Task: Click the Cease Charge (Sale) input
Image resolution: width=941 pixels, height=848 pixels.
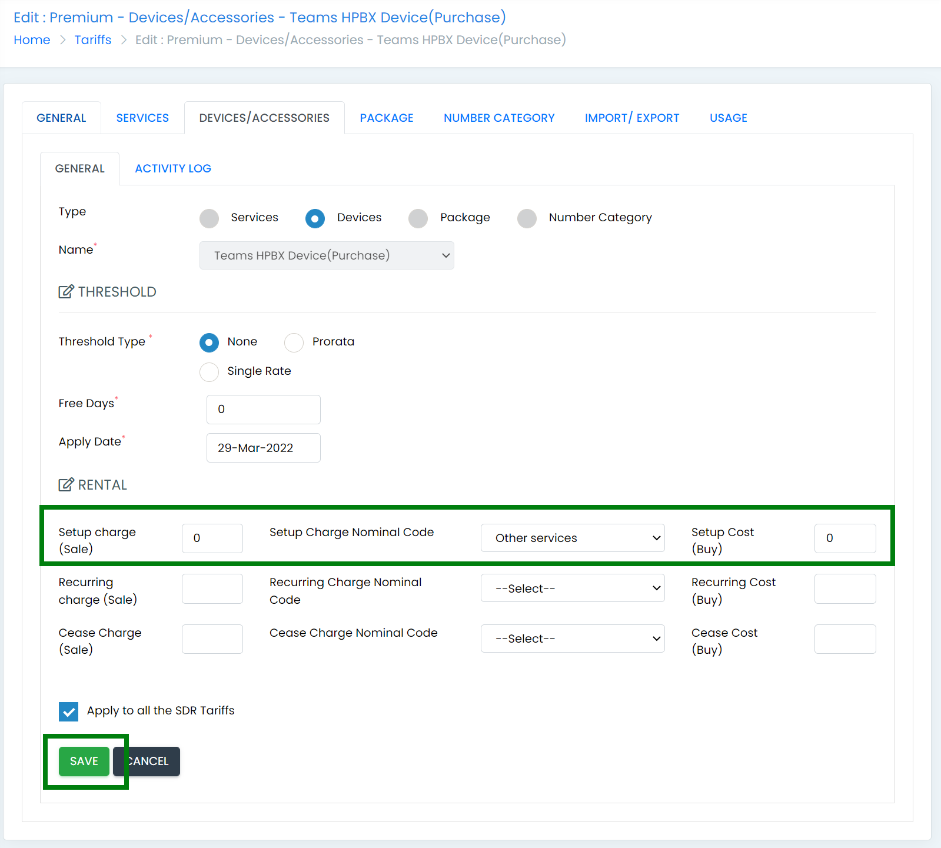Action: pos(212,639)
